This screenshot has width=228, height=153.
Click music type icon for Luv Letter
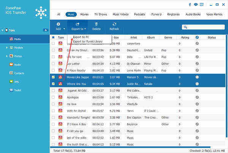tap(60, 64)
